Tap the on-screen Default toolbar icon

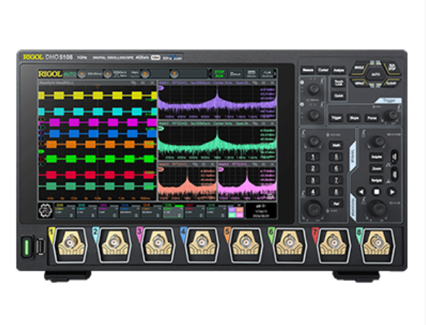(235, 74)
